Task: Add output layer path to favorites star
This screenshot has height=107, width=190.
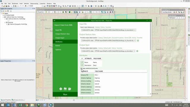Action: (137, 51)
